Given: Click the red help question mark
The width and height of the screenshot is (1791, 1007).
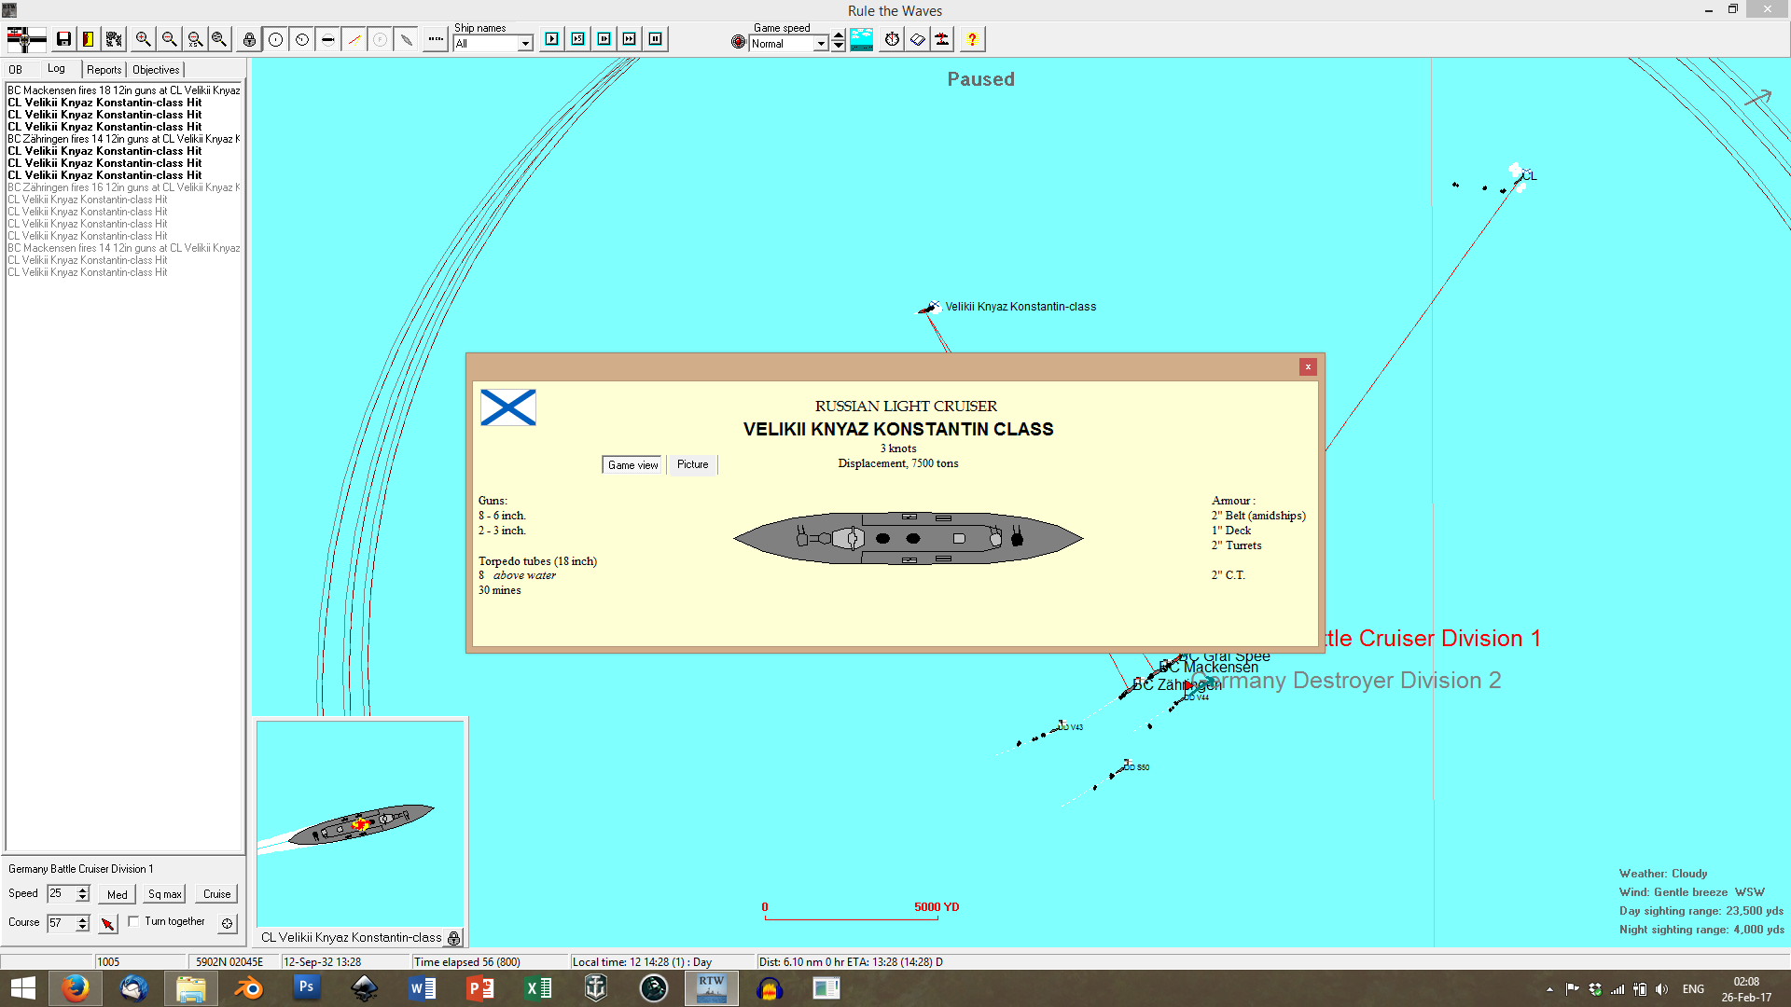Looking at the screenshot, I should tap(972, 39).
